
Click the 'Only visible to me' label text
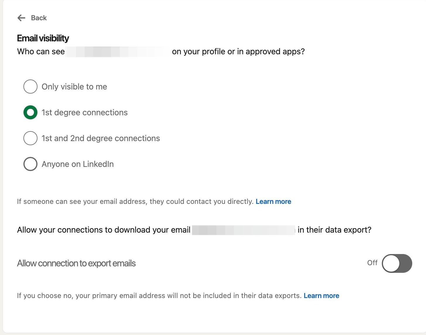74,87
